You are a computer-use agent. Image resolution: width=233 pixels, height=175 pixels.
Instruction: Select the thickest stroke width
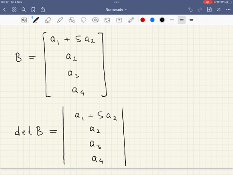click(191, 20)
